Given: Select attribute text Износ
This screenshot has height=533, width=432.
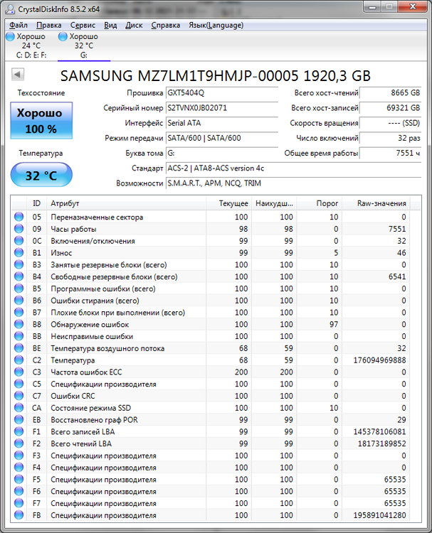Looking at the screenshot, I should (x=61, y=253).
